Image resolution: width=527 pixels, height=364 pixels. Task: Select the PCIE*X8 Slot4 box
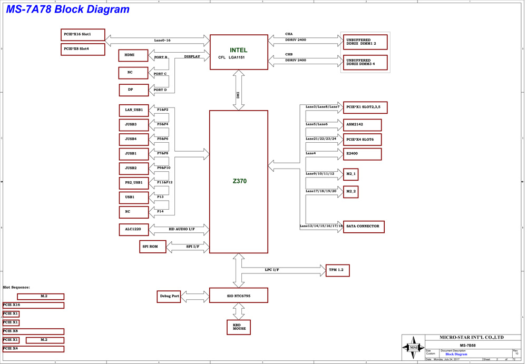[83, 50]
